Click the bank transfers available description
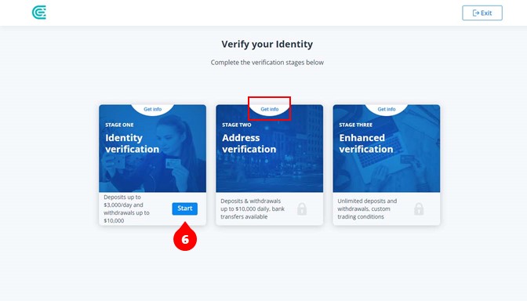This screenshot has height=301, width=527. (253, 209)
